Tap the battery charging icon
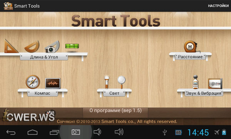 coord(224,132)
